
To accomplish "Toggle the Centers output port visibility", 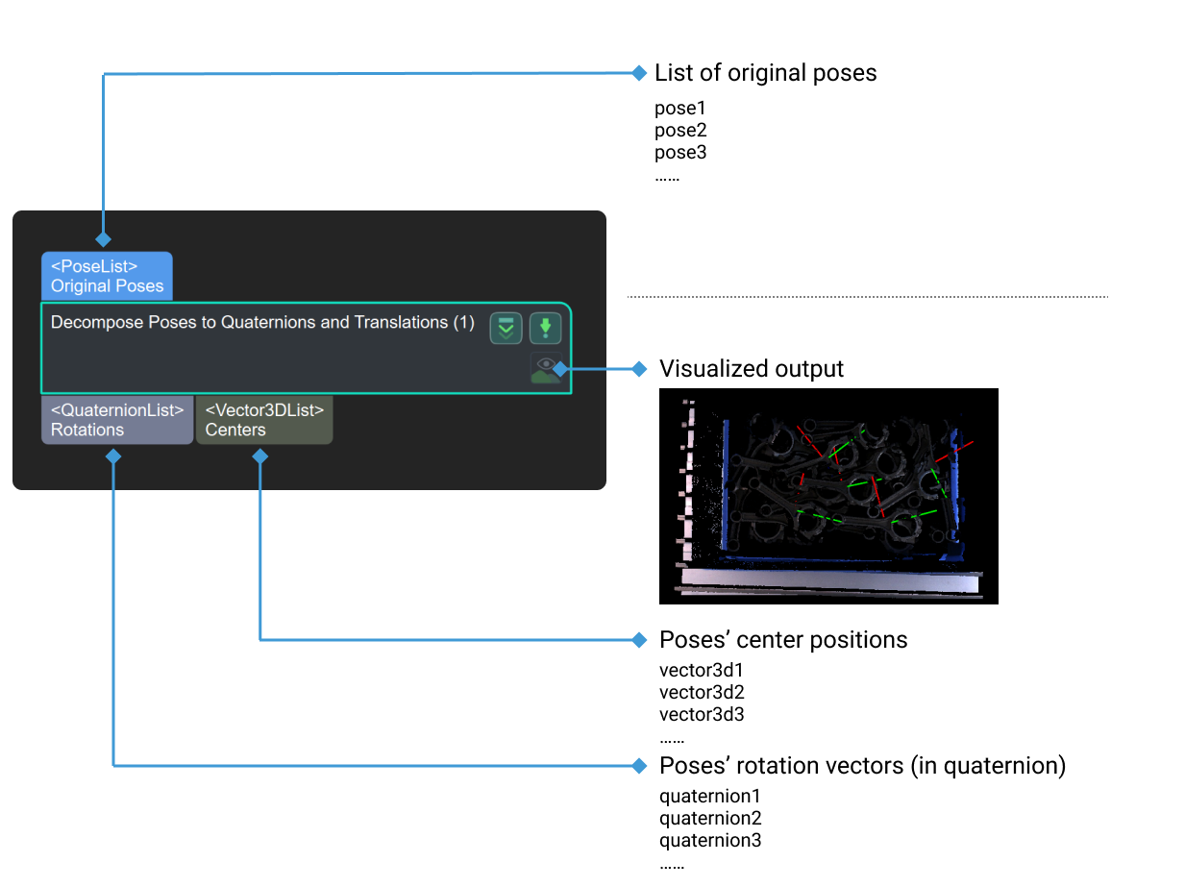I will click(259, 457).
